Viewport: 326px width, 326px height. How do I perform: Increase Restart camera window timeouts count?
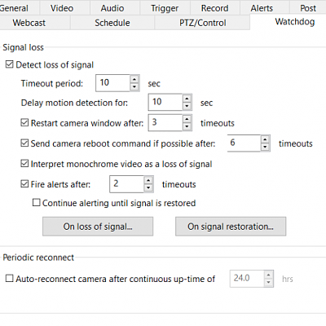point(187,119)
